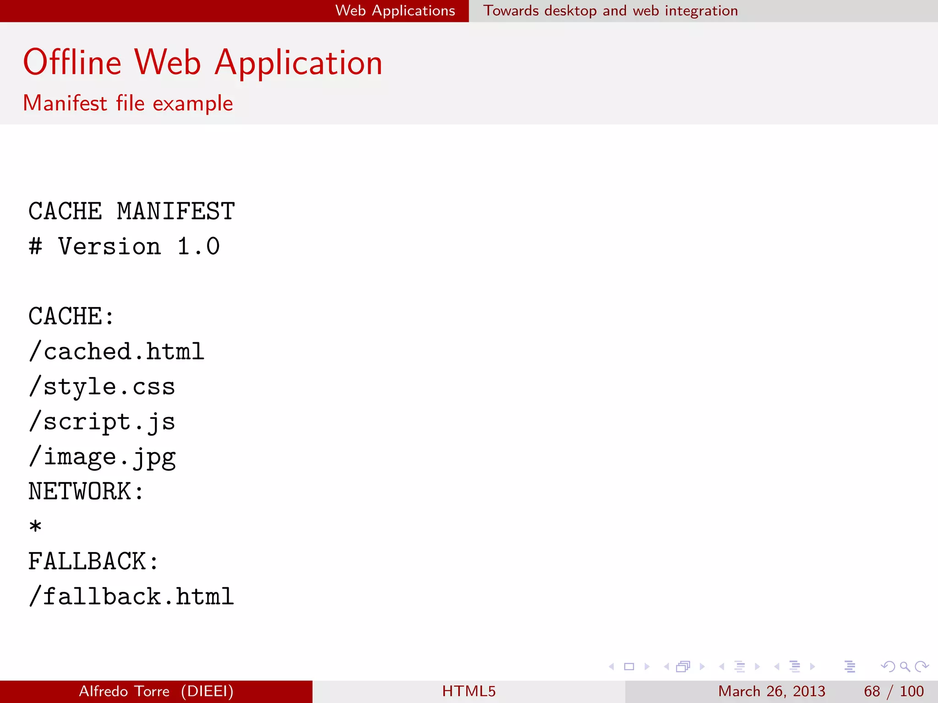Viewport: 938px width, 703px height.
Task: Click the /style.css entry
Action: pyautogui.click(x=102, y=387)
